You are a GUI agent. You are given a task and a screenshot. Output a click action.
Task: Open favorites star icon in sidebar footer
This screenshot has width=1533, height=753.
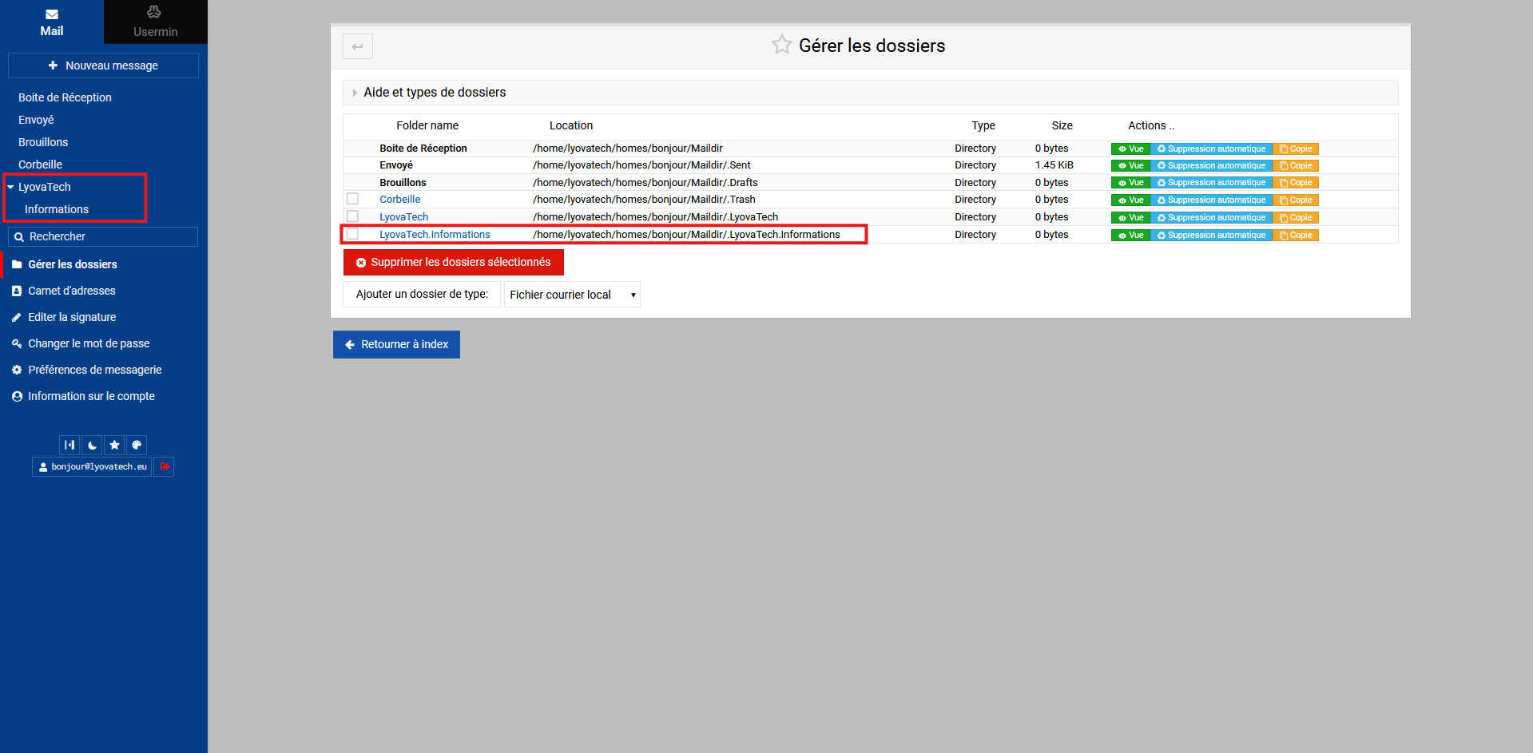pyautogui.click(x=114, y=445)
